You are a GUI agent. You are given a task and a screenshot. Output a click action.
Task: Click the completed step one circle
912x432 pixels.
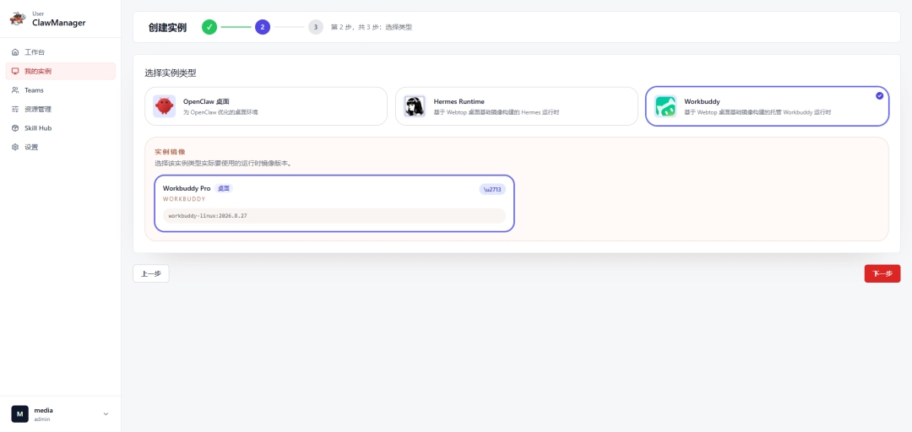pos(209,27)
